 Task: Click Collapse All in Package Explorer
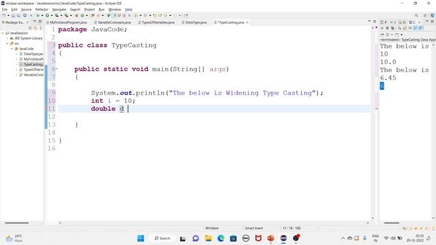(30, 28)
